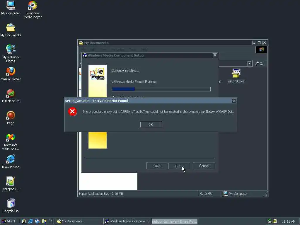Click the installation progress bar
The width and height of the screenshot is (300, 225).
point(161,89)
